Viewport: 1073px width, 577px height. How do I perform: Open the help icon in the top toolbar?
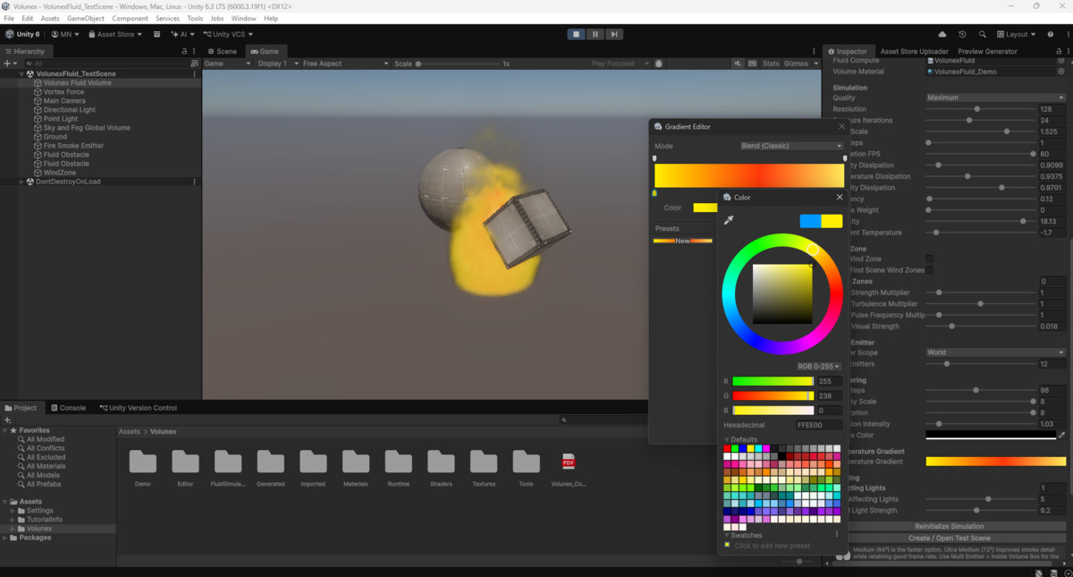click(1051, 34)
